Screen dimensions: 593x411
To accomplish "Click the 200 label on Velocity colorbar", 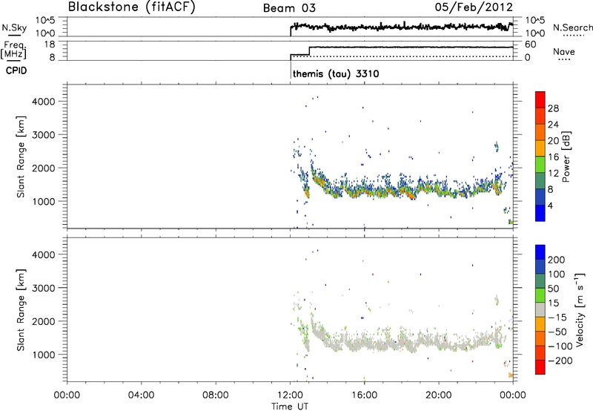I will click(557, 260).
